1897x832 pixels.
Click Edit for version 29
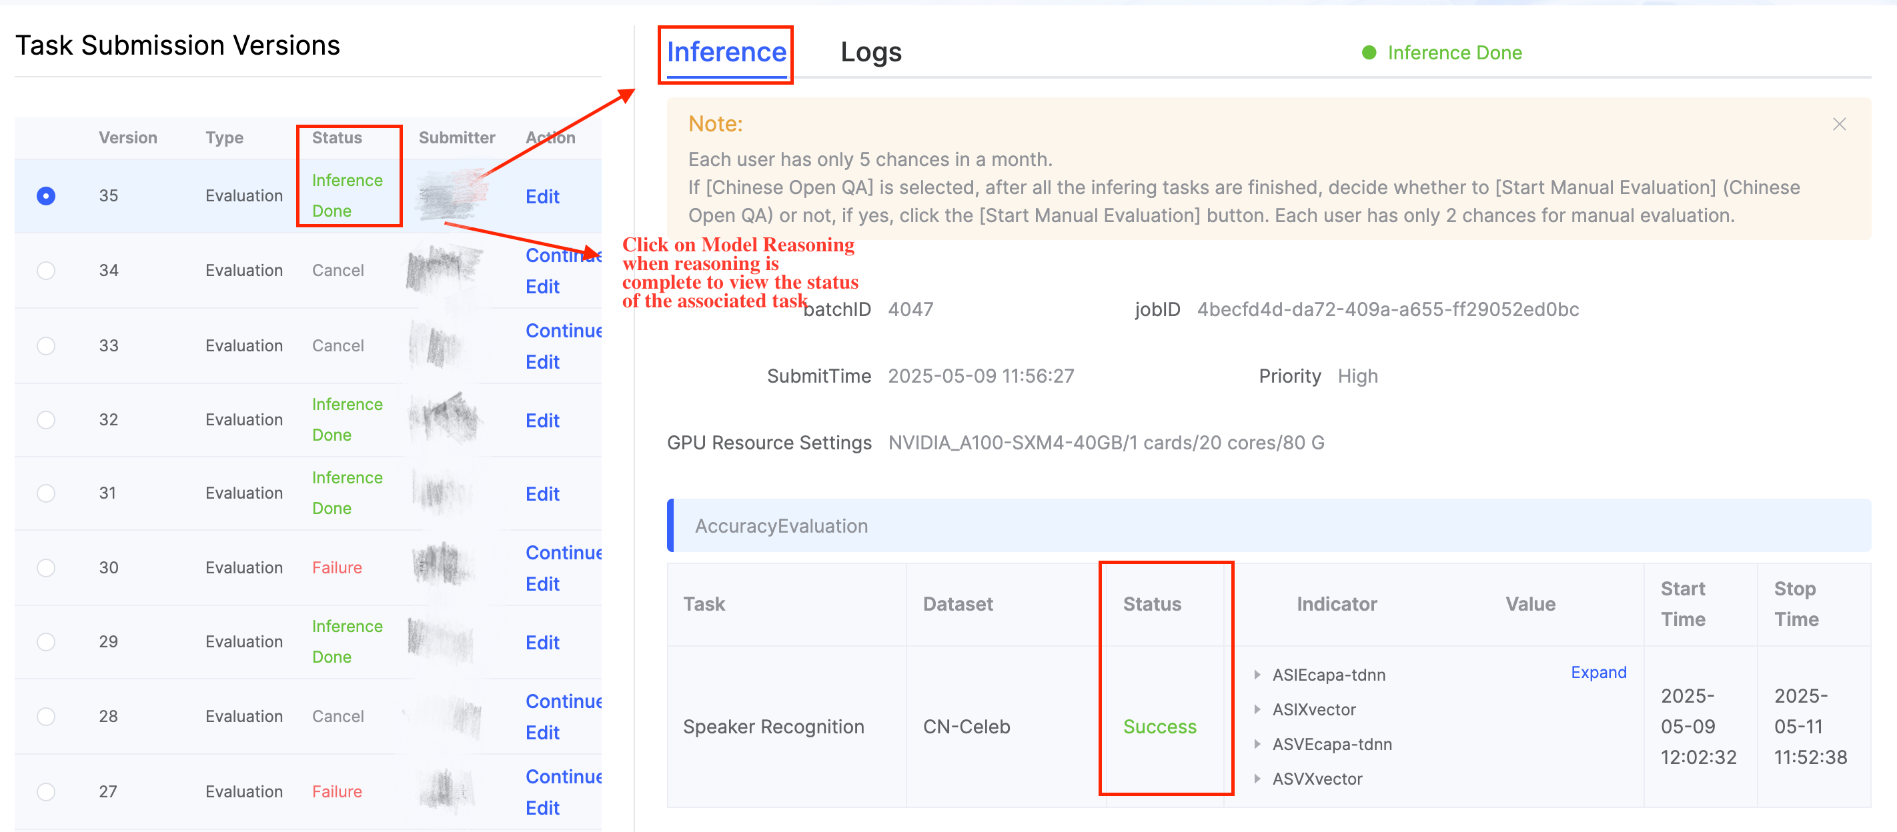542,643
